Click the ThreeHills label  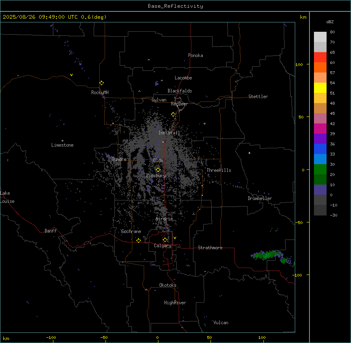tap(219, 170)
